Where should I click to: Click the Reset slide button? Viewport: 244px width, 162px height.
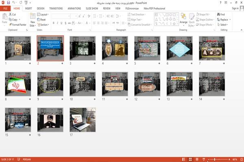[41, 19]
